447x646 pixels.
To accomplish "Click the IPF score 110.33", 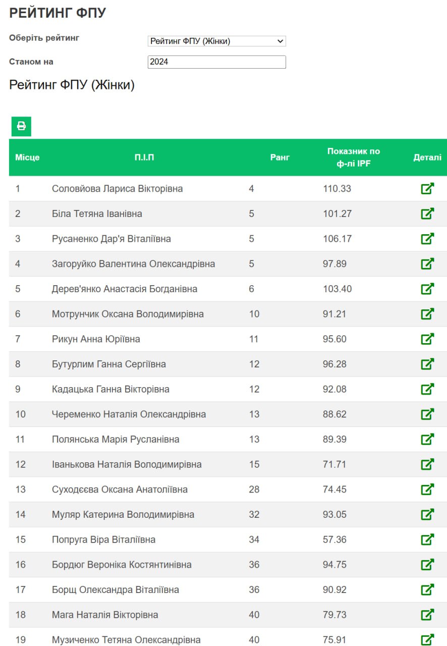I will (x=337, y=189).
